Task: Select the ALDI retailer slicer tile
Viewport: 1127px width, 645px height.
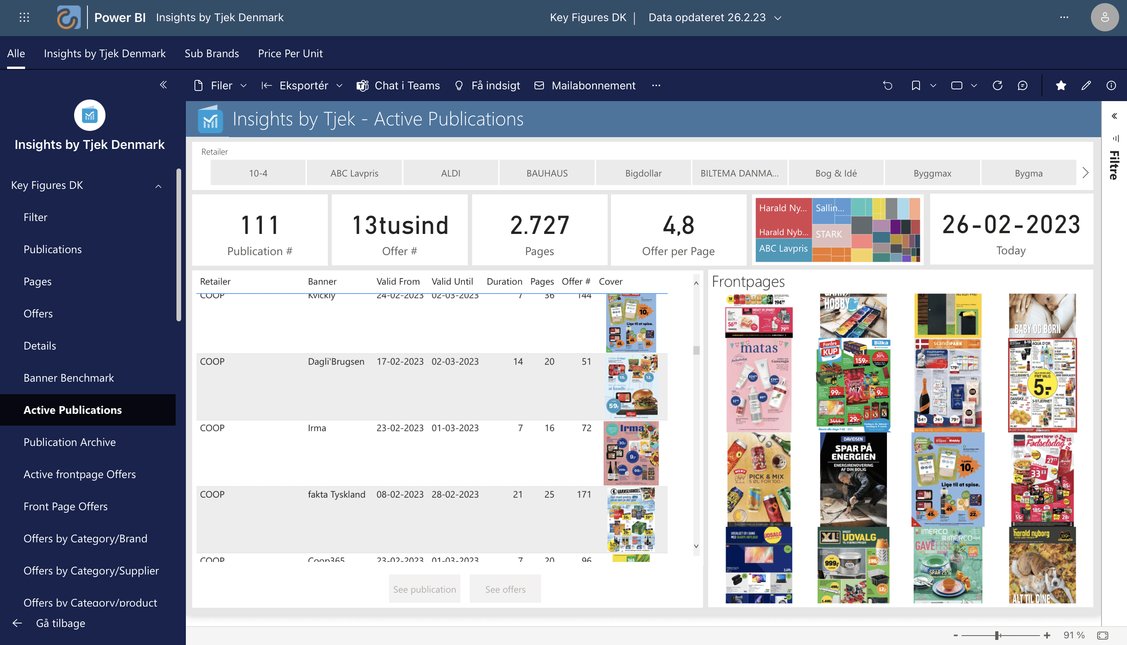Action: [x=450, y=173]
